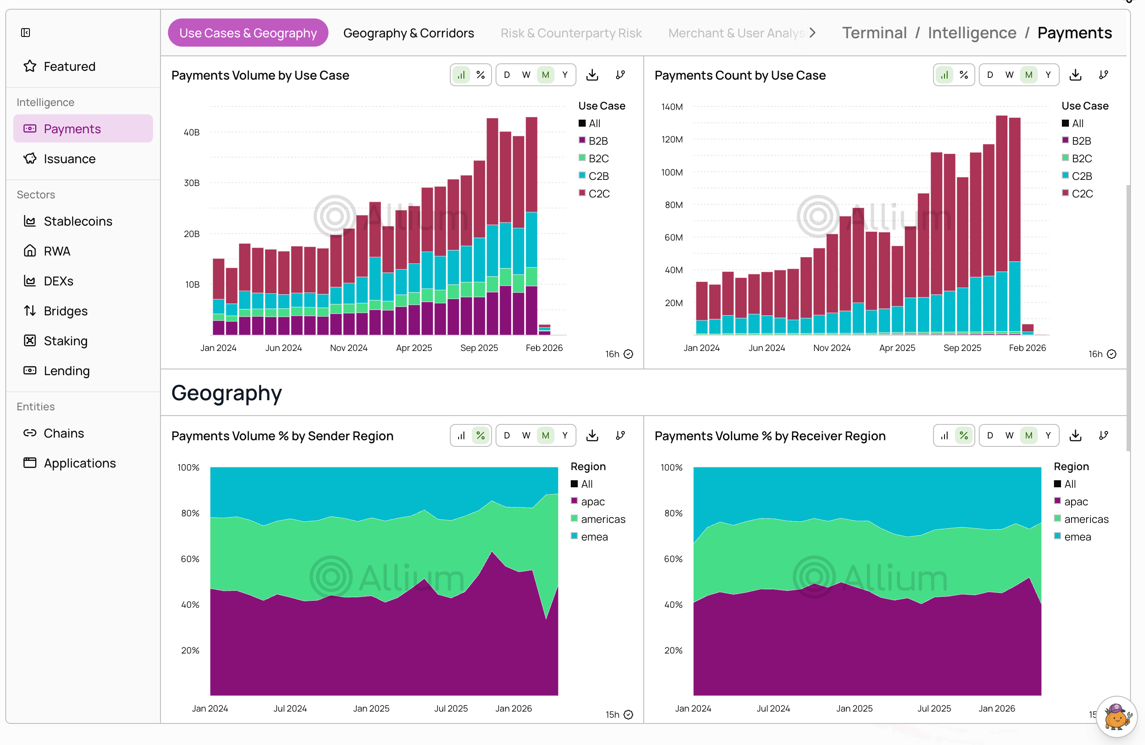The width and height of the screenshot is (1145, 745).
Task: Switch Payments Volume chart to percent mode
Action: [480, 75]
